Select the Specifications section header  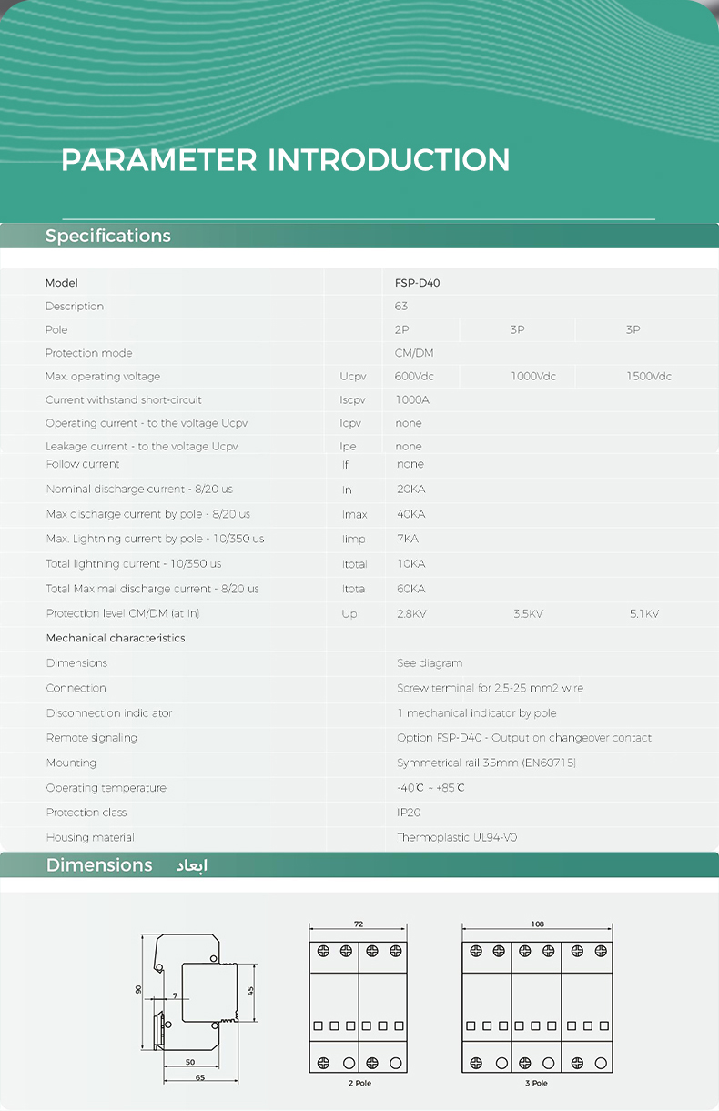point(359,237)
